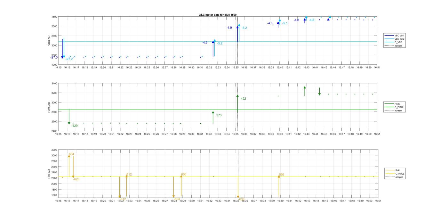Click the "16:40" tick under the Roll plot

pos(280,201)
